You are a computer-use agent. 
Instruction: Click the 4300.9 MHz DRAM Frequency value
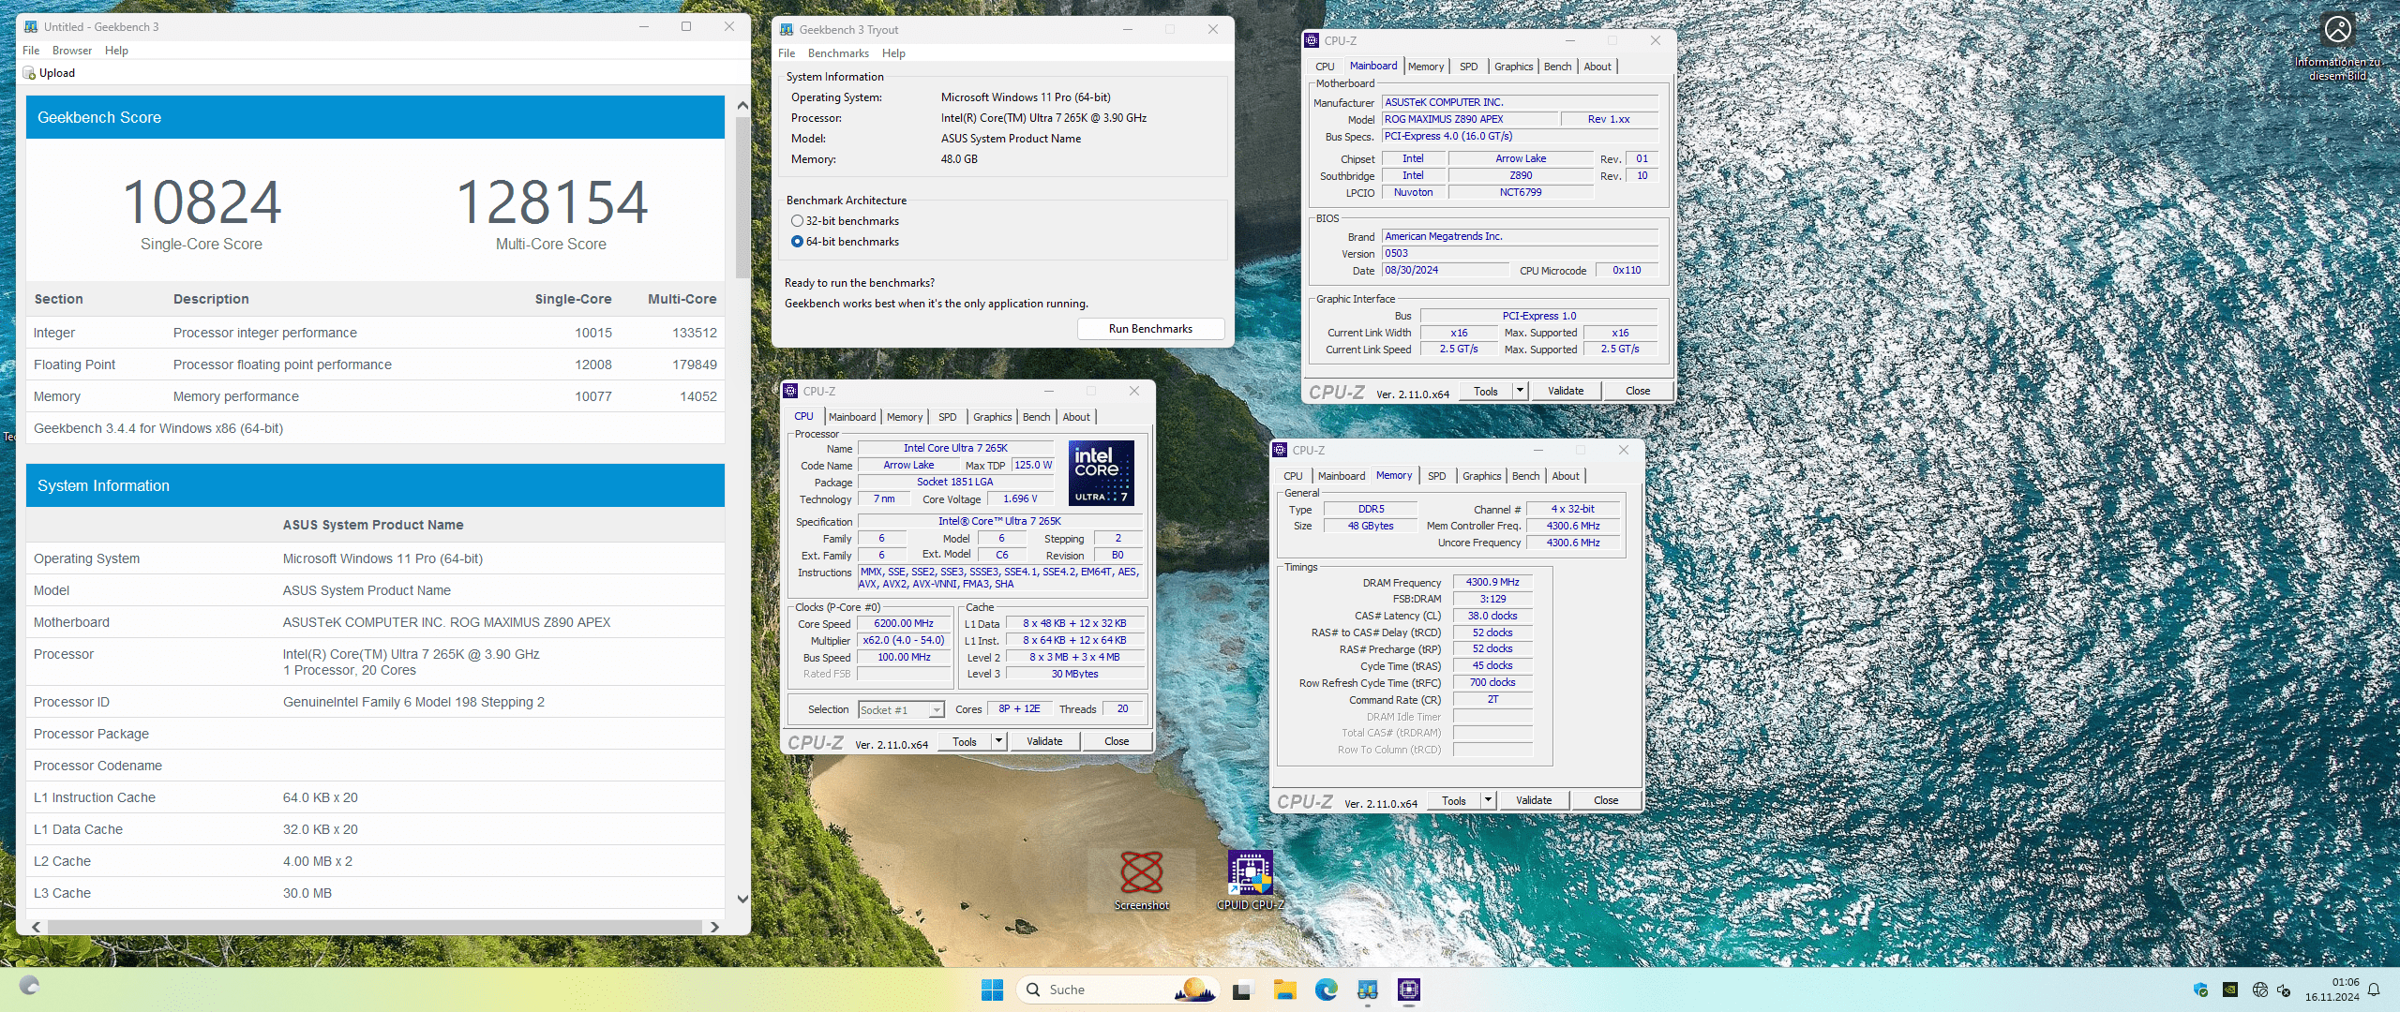(x=1492, y=582)
